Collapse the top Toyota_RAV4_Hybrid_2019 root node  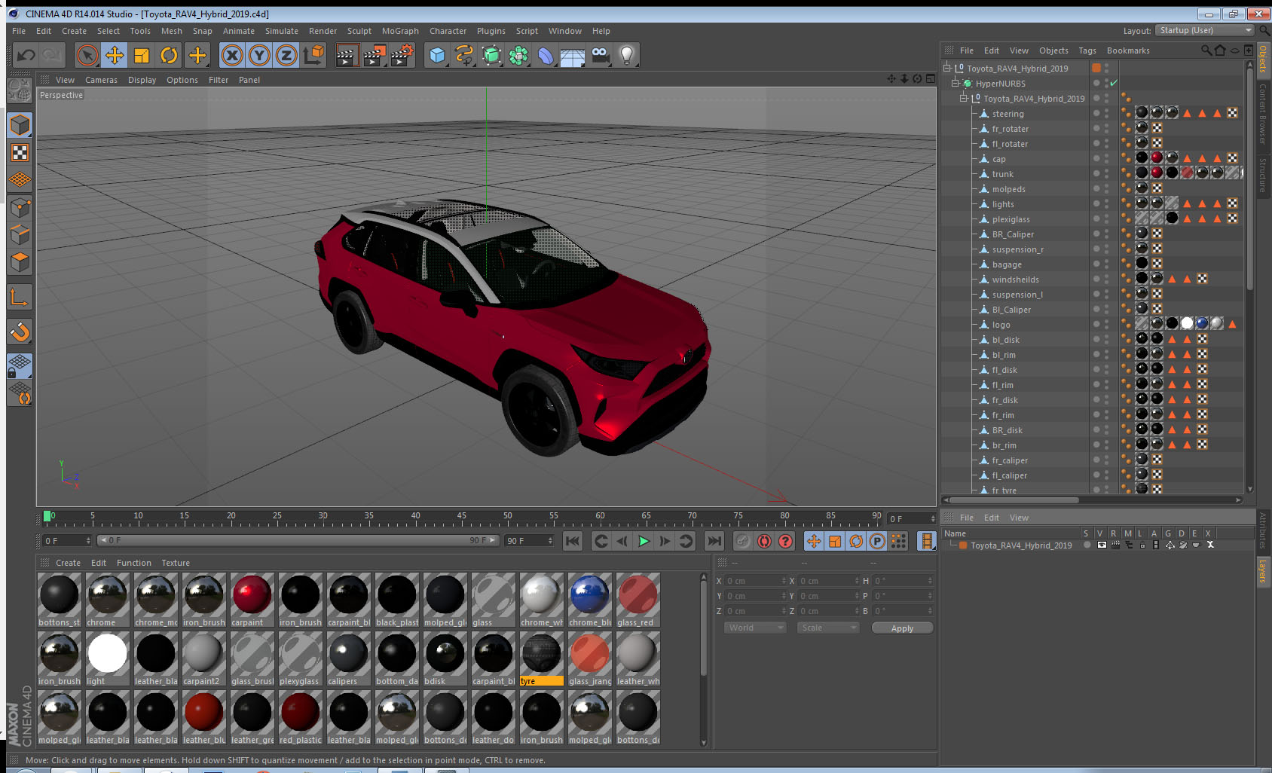[947, 68]
